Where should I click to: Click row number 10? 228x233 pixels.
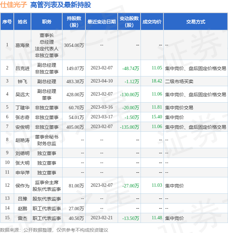(7, 162)
